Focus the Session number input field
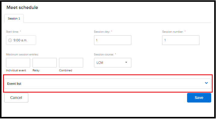Screen dimensions: 216x119 [180, 40]
